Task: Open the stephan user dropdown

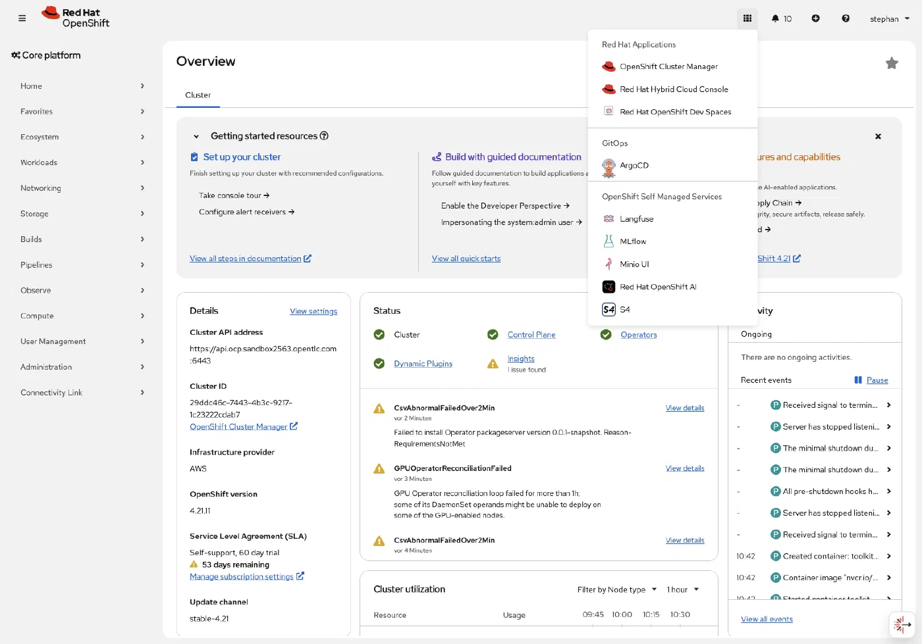Action: click(890, 18)
